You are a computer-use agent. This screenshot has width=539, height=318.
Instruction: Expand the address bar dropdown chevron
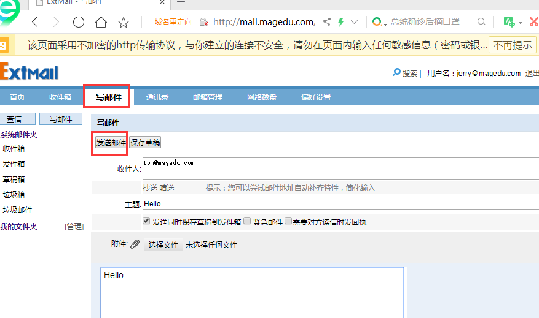point(354,22)
